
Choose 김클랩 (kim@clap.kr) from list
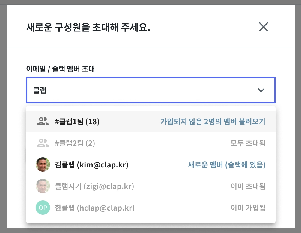tap(92, 165)
